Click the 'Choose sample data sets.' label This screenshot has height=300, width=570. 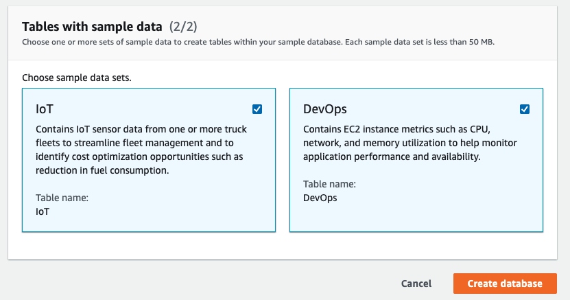coord(77,78)
